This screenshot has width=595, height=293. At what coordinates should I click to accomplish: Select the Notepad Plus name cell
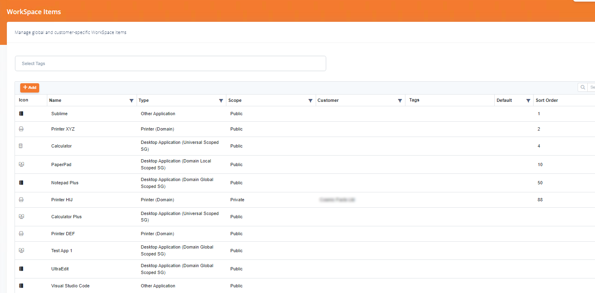click(65, 183)
